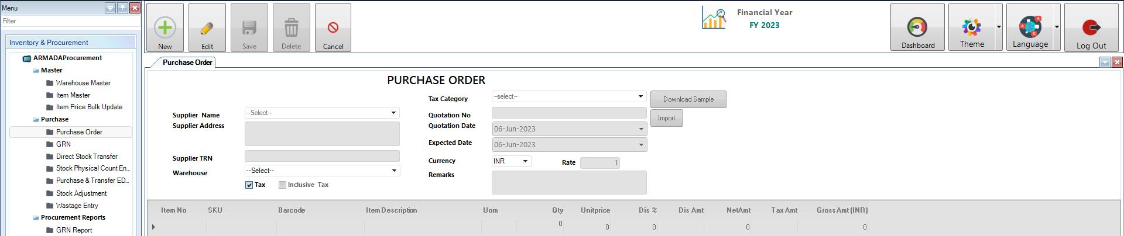The height and width of the screenshot is (236, 1124).
Task: Switch to the Purchase Order tab
Action: [x=187, y=63]
